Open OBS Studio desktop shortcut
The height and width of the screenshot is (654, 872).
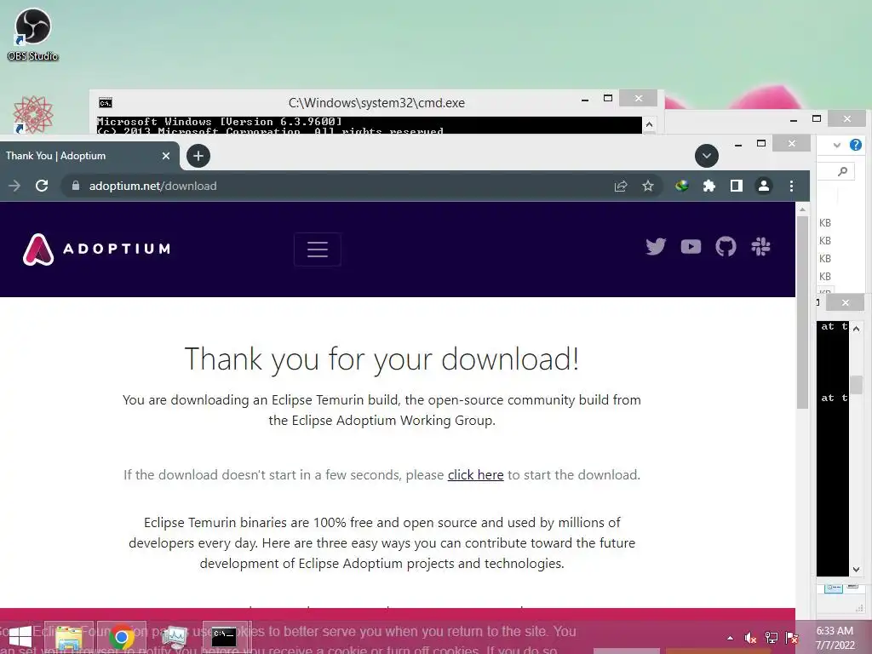tap(33, 34)
